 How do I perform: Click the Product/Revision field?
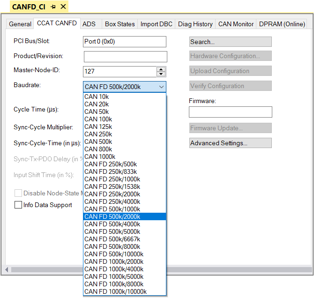click(125, 57)
